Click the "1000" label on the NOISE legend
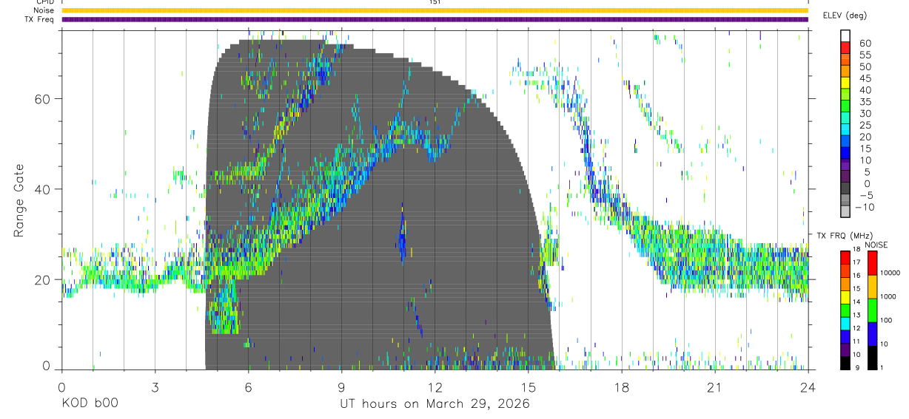The width and height of the screenshot is (909, 419). point(890,296)
